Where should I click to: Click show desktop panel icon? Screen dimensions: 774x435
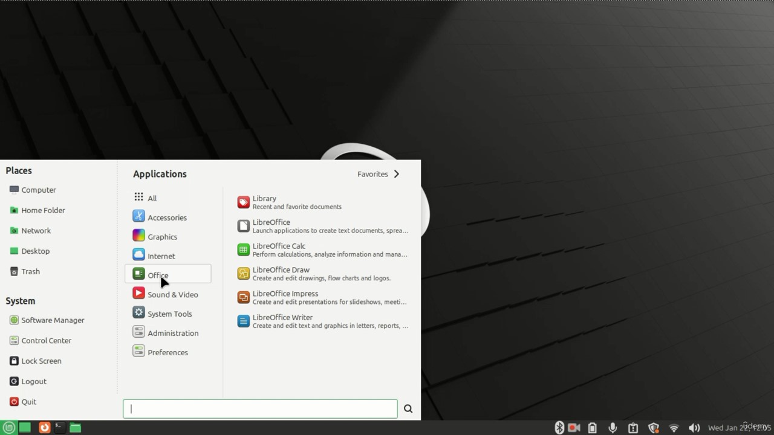click(25, 428)
